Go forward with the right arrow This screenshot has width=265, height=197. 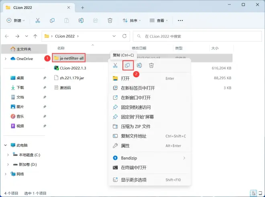coord(17,36)
